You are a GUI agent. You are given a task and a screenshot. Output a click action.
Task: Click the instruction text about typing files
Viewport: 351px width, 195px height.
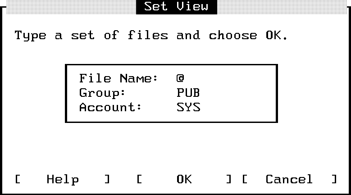pos(151,36)
